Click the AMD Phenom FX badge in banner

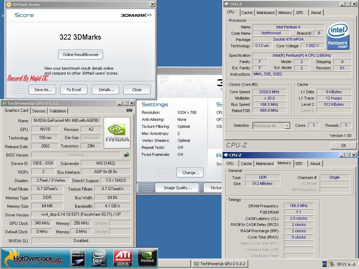[x=78, y=258]
